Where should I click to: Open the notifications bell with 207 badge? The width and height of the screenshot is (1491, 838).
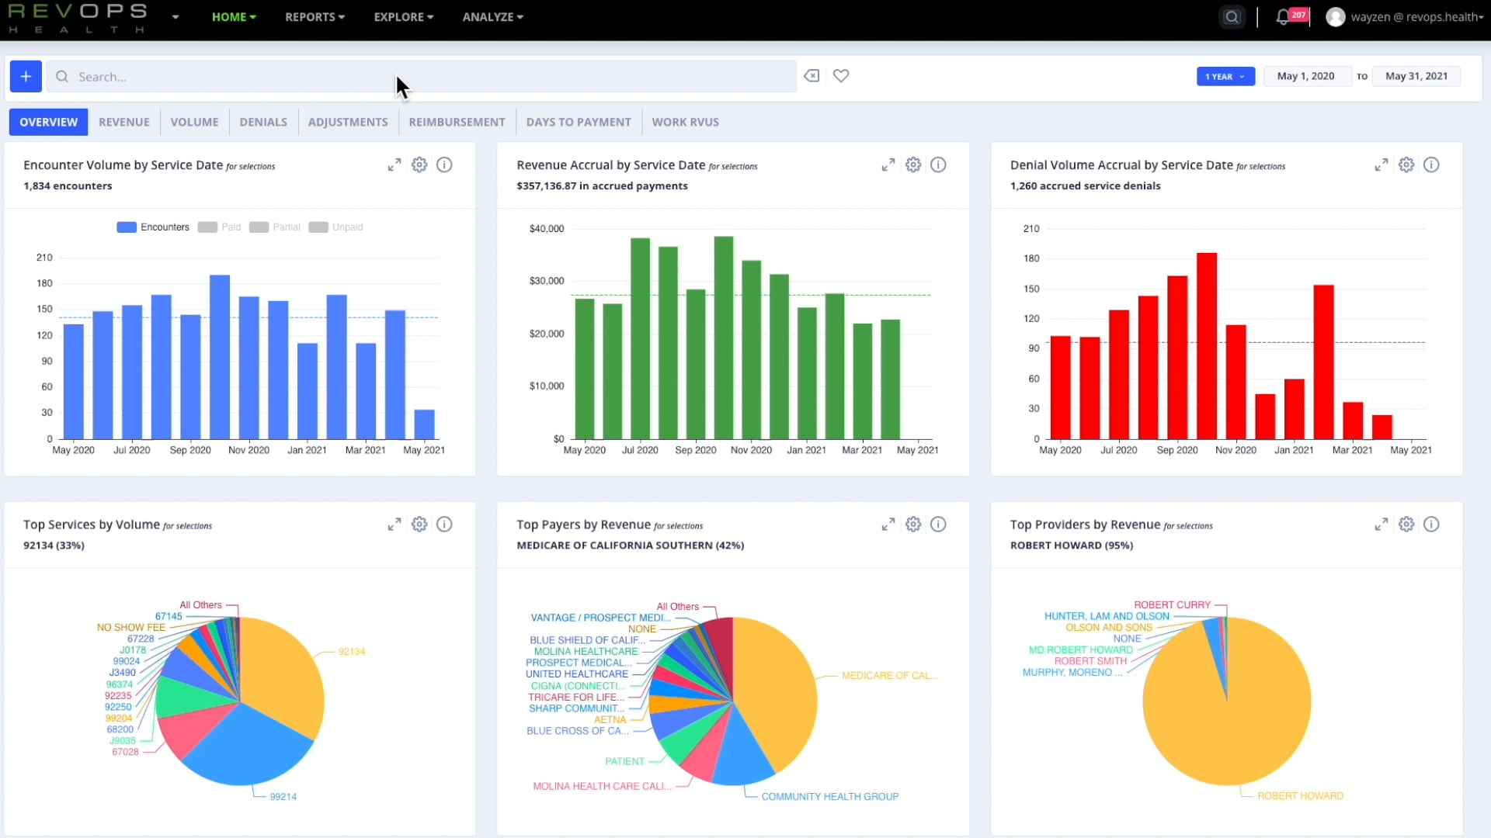pyautogui.click(x=1283, y=17)
